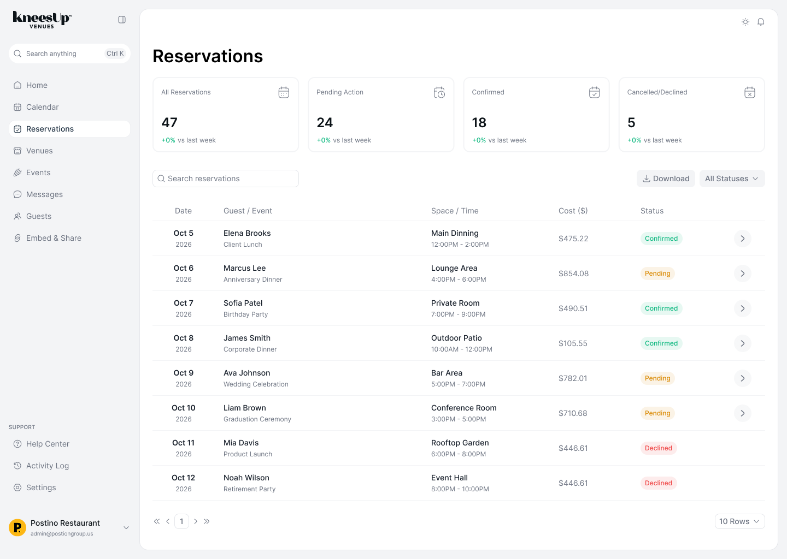Open Liam Brown reservation details arrow
Image resolution: width=787 pixels, height=559 pixels.
coord(743,413)
